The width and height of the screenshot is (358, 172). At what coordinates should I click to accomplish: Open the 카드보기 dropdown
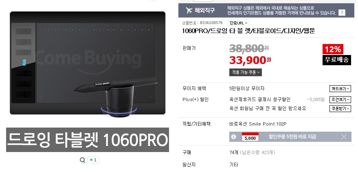tap(340, 88)
